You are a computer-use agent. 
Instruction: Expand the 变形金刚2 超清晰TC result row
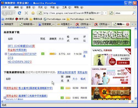tap(5, 97)
